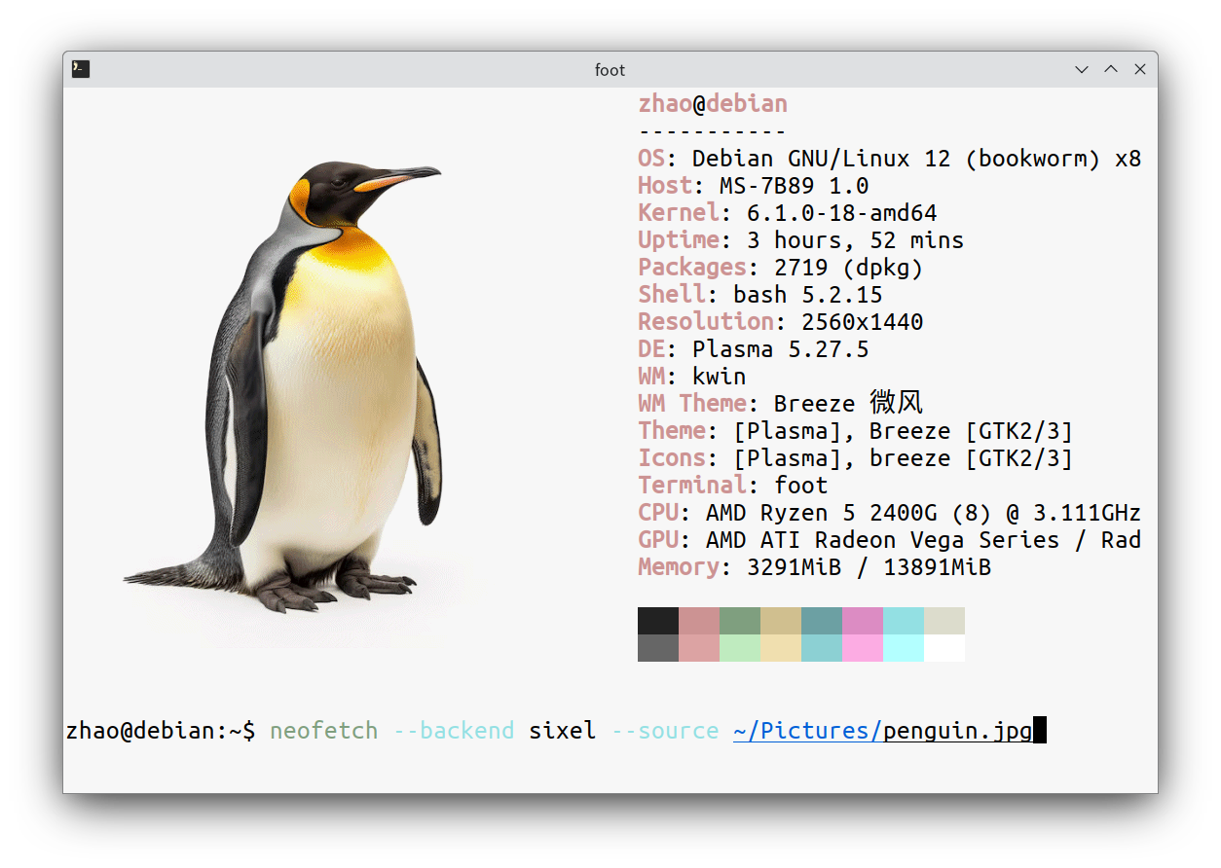This screenshot has width=1221, height=868.
Task: Click the Memory usage line in neofetch
Action: tap(814, 566)
